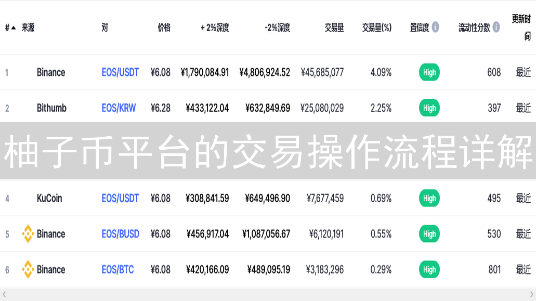Image resolution: width=536 pixels, height=301 pixels.
Task: Click the 交易量(%) column header
Action: 377,28
